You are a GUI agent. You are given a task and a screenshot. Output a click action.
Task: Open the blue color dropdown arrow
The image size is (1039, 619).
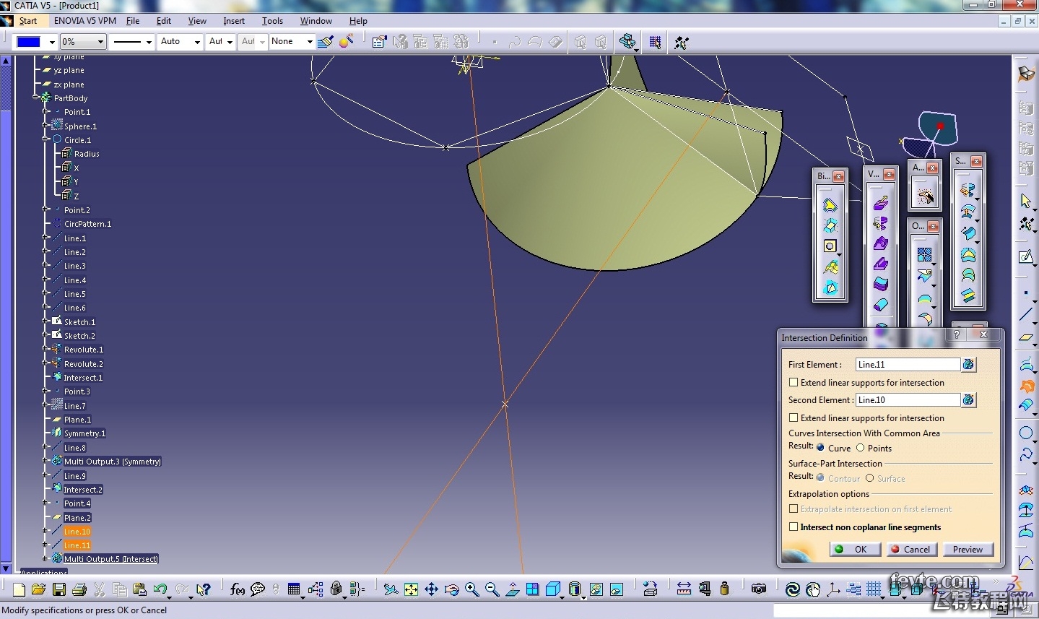pos(51,42)
